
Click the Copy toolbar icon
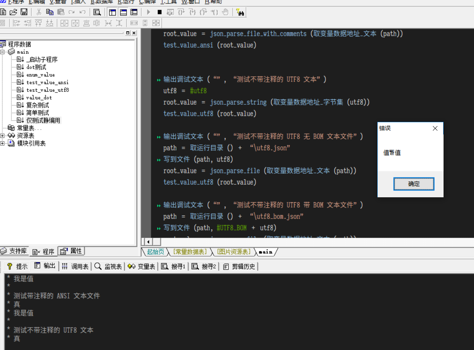49,12
